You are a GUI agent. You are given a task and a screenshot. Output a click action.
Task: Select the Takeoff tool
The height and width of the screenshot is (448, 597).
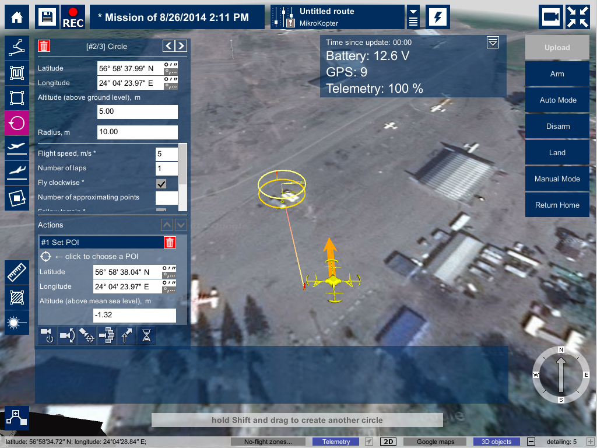pos(17,148)
